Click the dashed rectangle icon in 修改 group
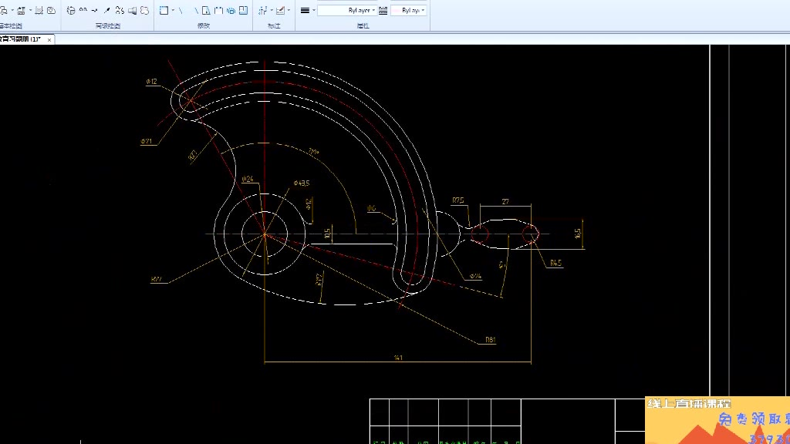This screenshot has height=444, width=790. (x=164, y=11)
